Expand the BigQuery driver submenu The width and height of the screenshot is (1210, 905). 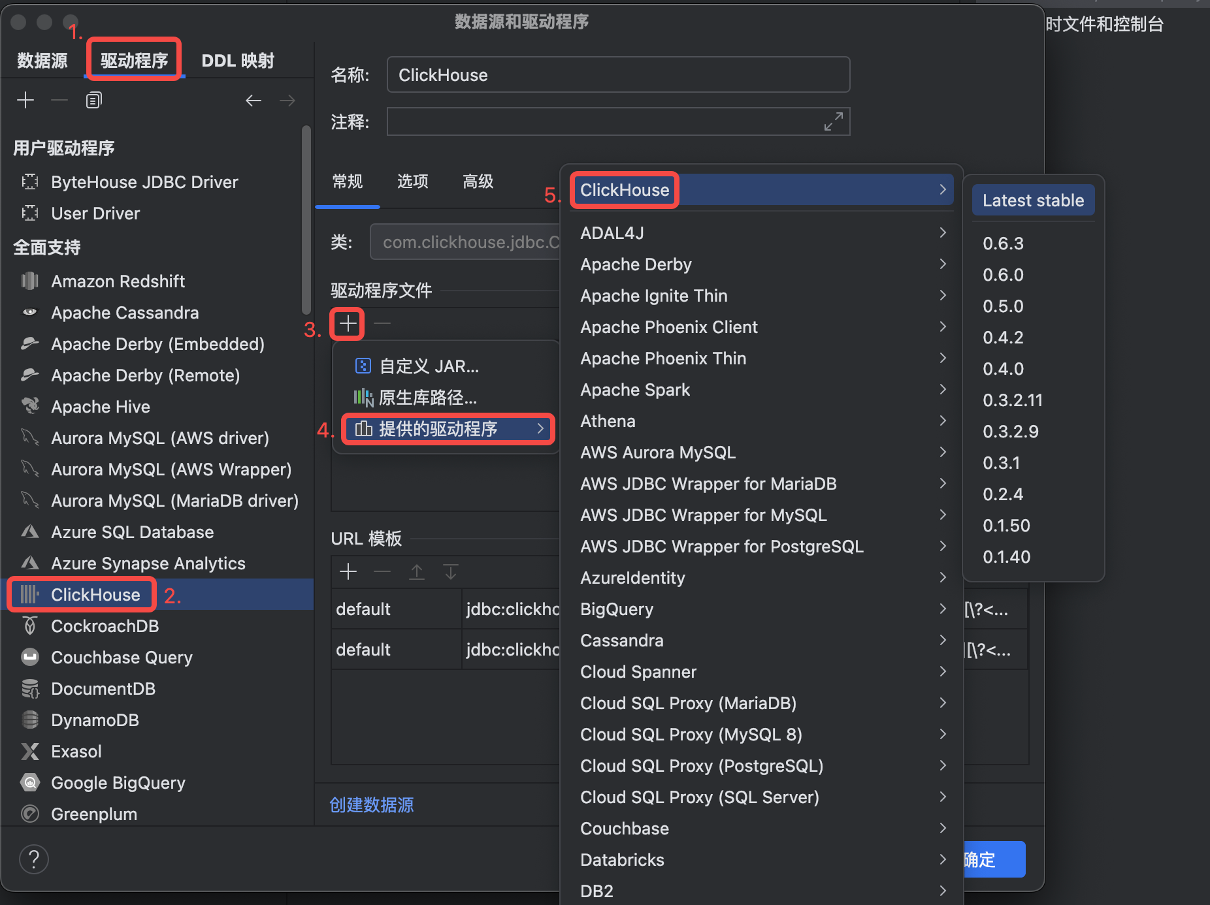(762, 609)
